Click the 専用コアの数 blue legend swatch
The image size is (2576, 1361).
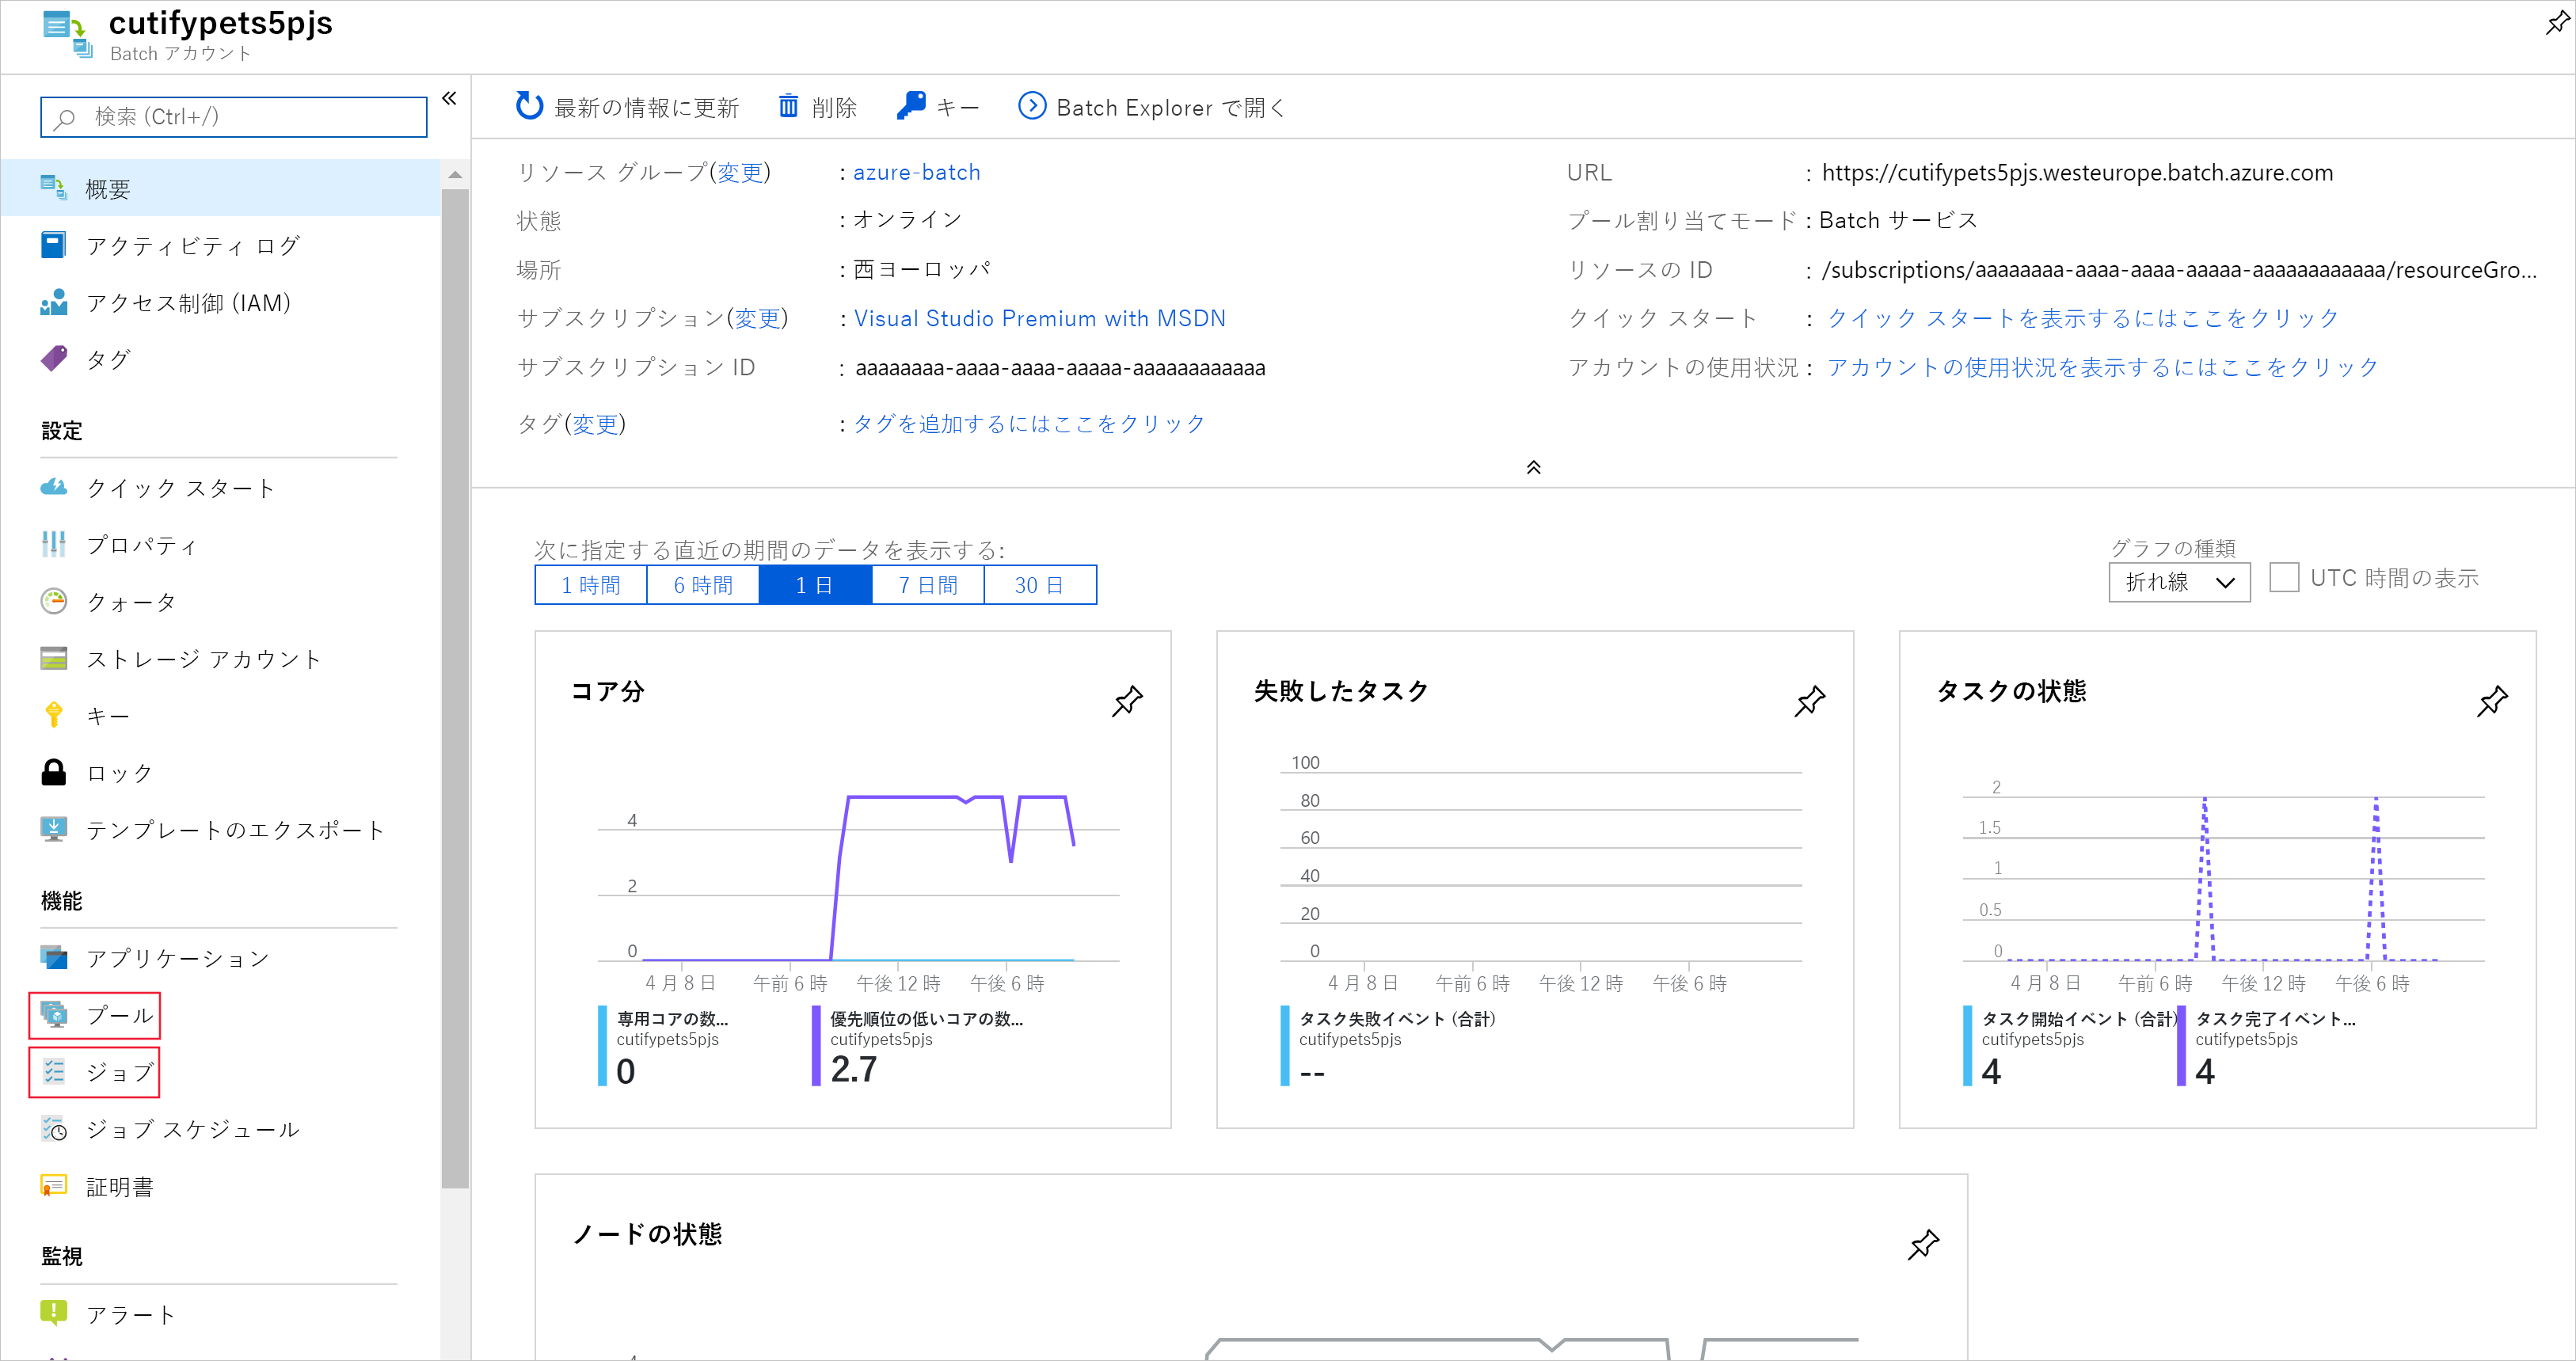(x=602, y=1045)
